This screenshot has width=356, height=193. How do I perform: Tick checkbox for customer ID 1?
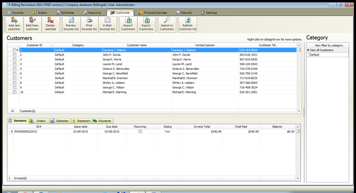coord(15,50)
